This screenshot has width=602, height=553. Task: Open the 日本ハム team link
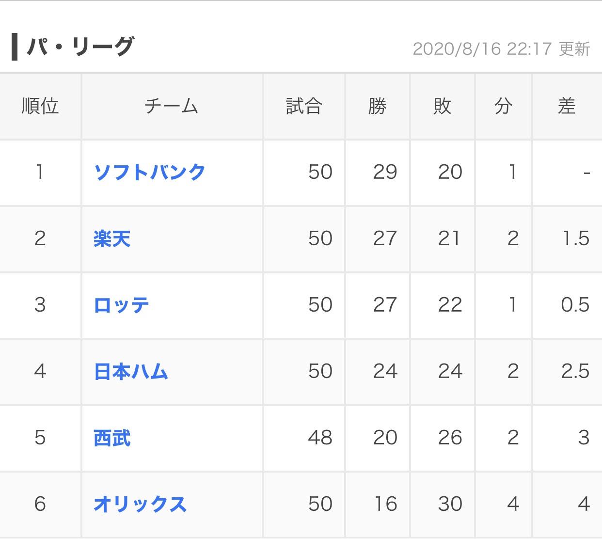tap(131, 371)
